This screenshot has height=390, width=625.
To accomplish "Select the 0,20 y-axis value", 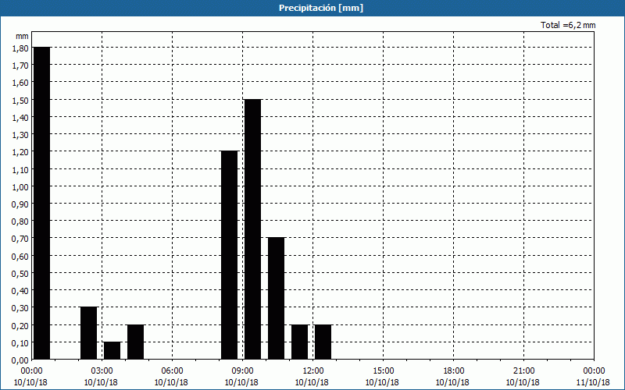I will 20,325.
